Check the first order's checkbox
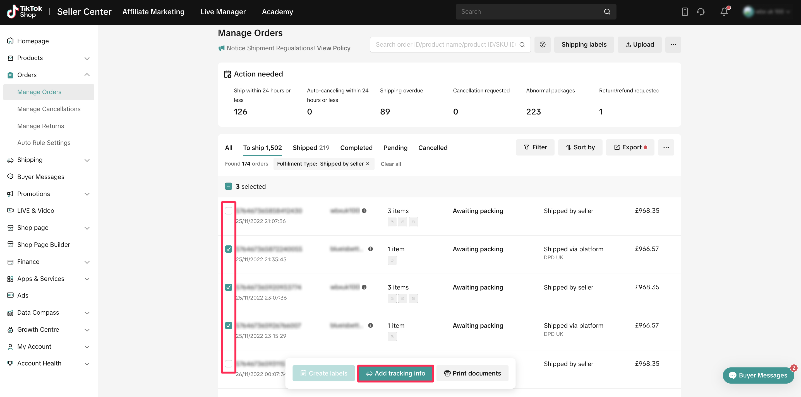The width and height of the screenshot is (801, 397). (229, 211)
